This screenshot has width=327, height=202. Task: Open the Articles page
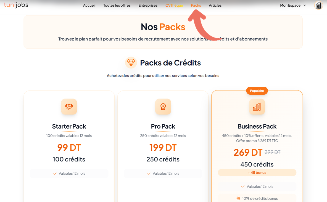(x=215, y=5)
